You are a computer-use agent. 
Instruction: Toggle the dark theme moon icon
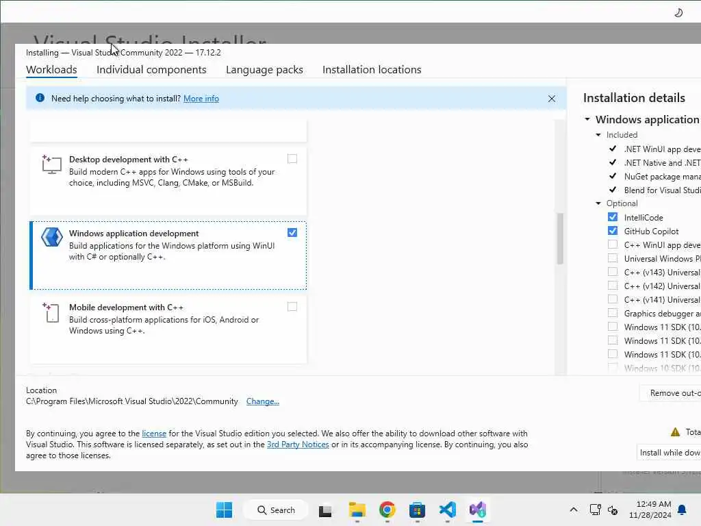coord(678,12)
